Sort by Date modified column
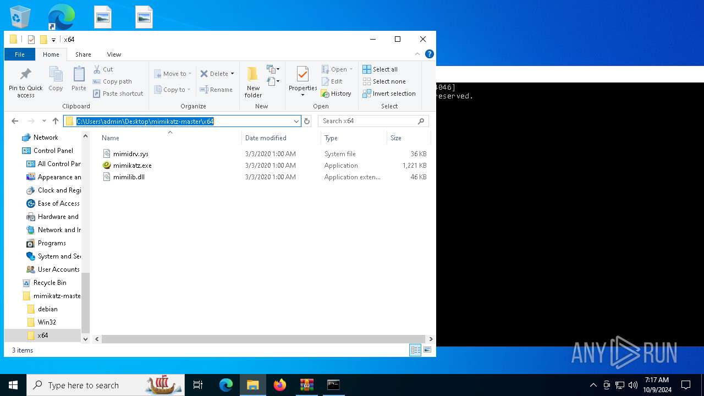 [x=266, y=138]
